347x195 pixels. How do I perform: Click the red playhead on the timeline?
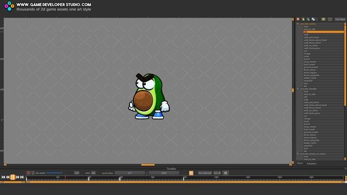pos(65,178)
